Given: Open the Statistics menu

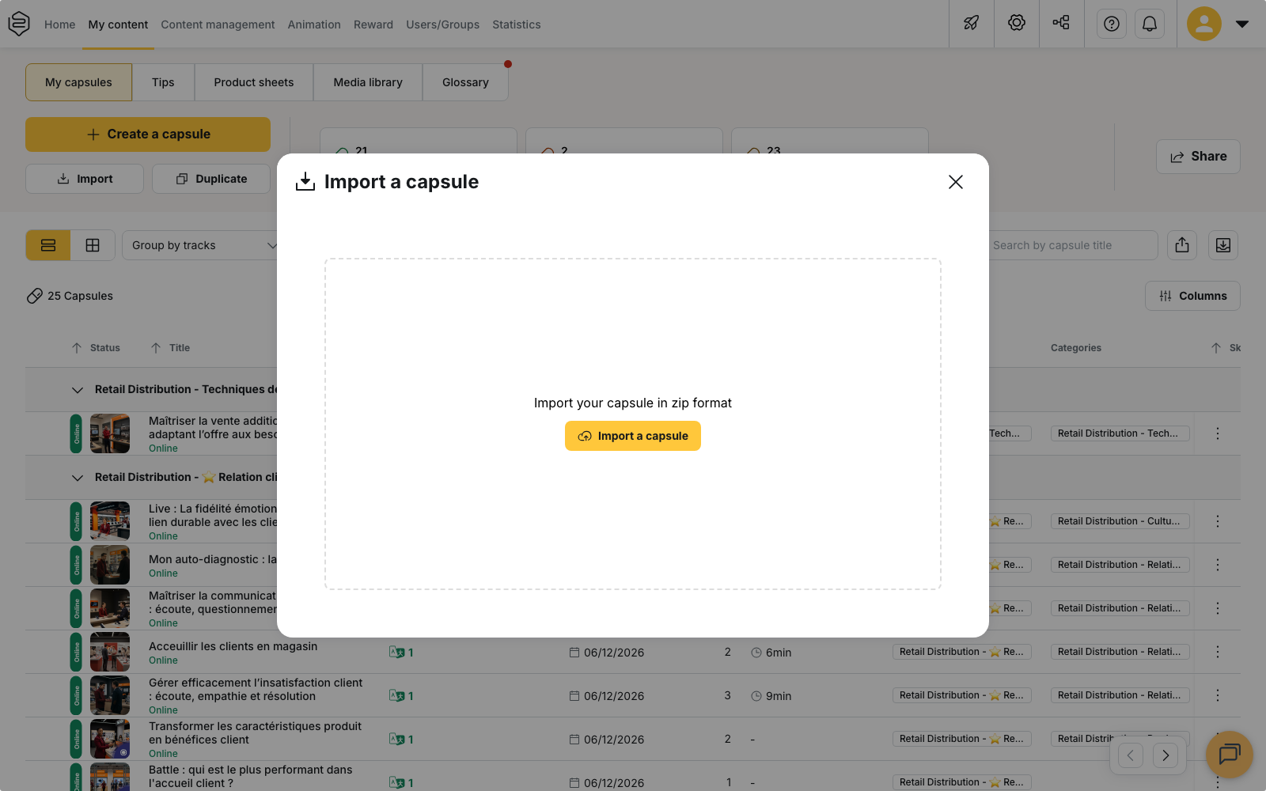Looking at the screenshot, I should tap(517, 25).
